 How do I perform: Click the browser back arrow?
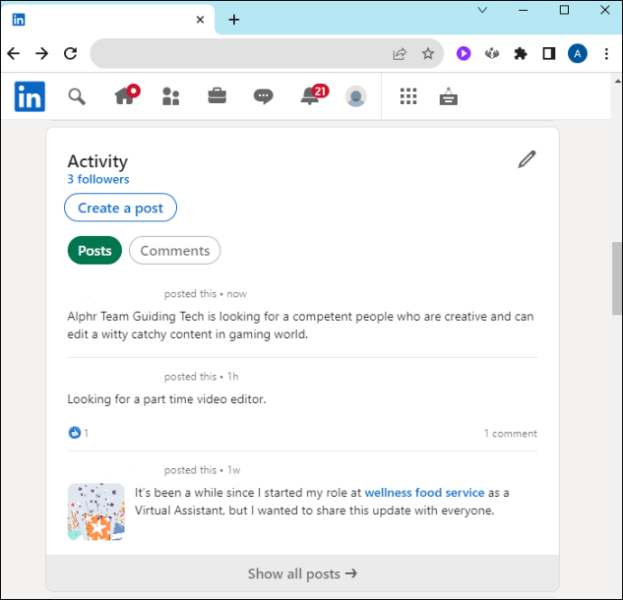[x=14, y=53]
